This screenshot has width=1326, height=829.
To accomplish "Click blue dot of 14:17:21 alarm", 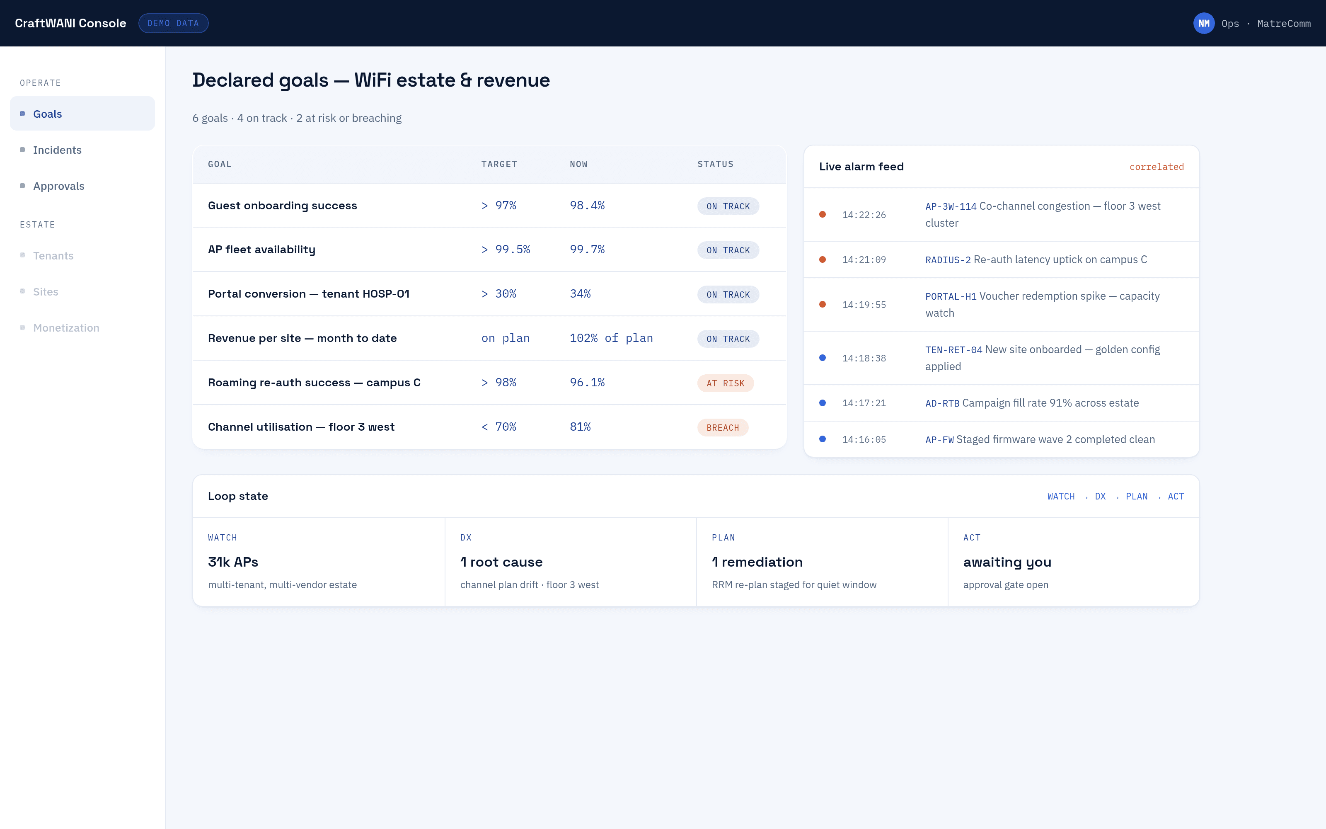I will point(823,403).
